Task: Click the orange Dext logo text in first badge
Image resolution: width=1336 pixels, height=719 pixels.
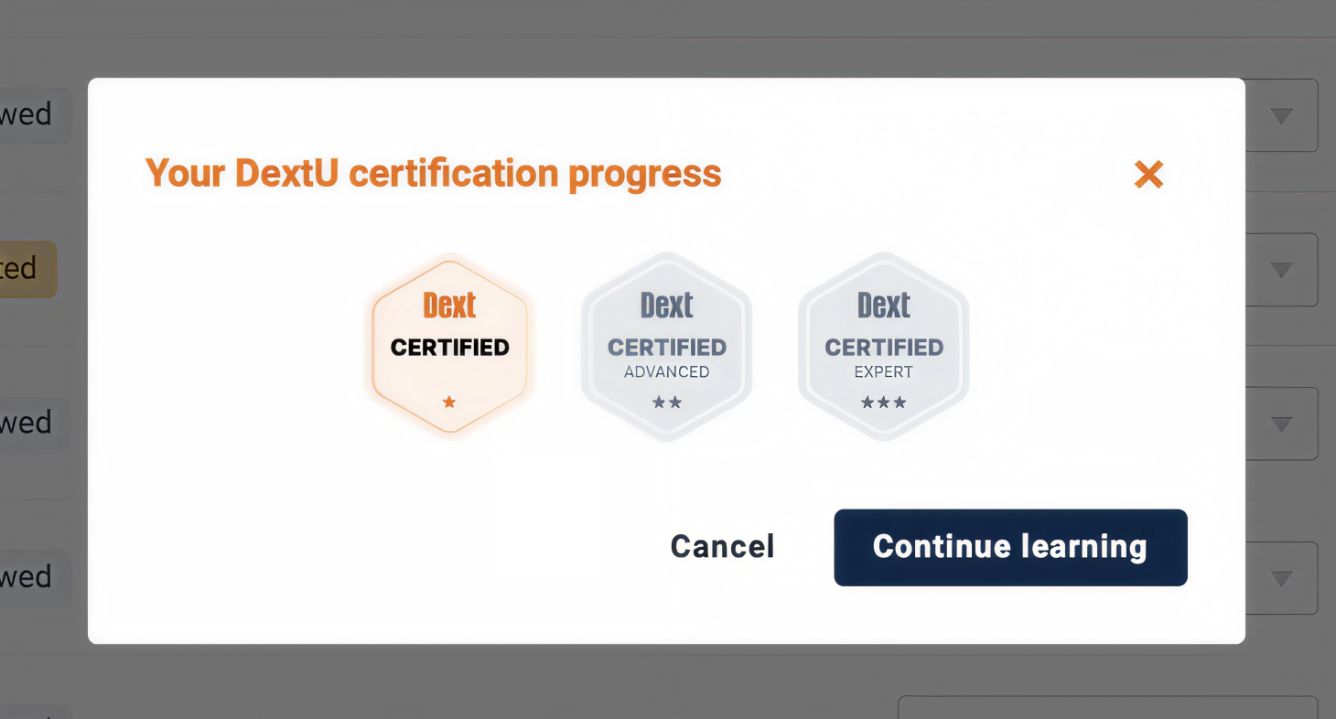Action: pyautogui.click(x=449, y=306)
